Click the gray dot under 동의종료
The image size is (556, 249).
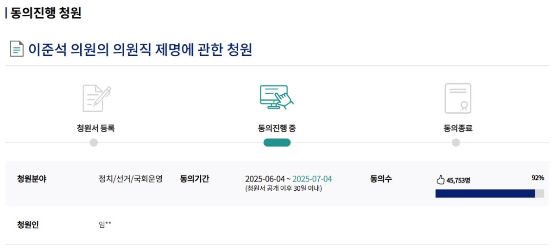(456, 143)
